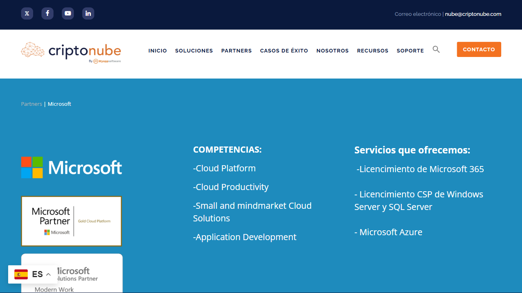Click the orange CONTACTO button
Image resolution: width=522 pixels, height=293 pixels.
(479, 49)
